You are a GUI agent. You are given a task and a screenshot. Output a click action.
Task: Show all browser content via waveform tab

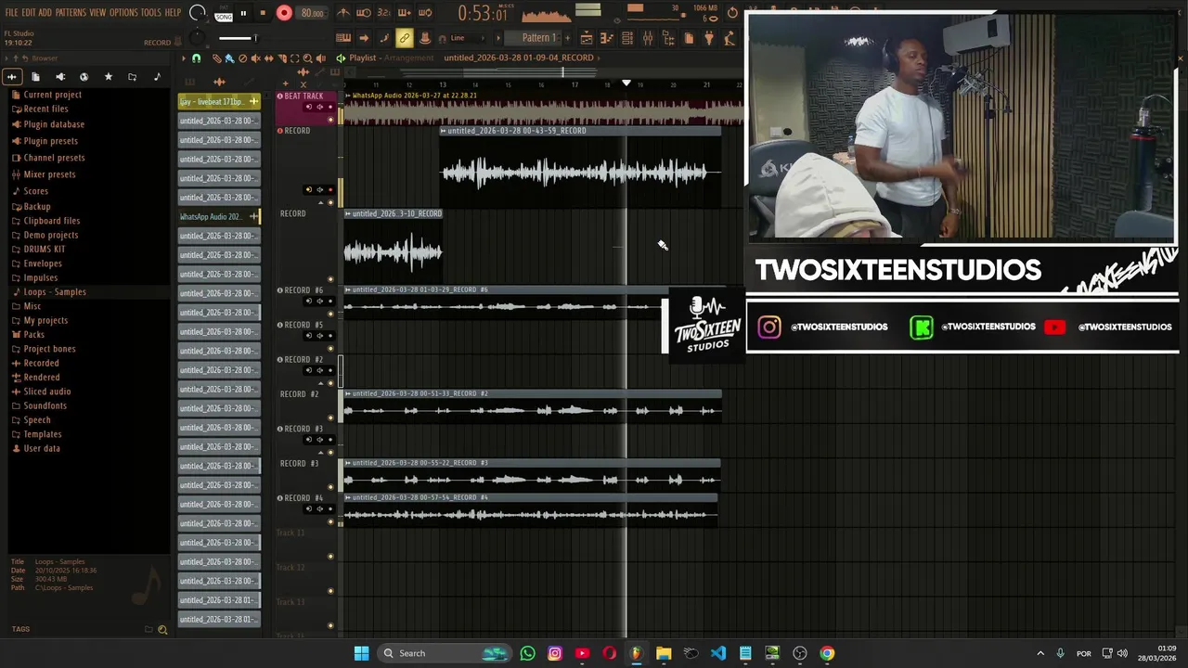coord(12,77)
